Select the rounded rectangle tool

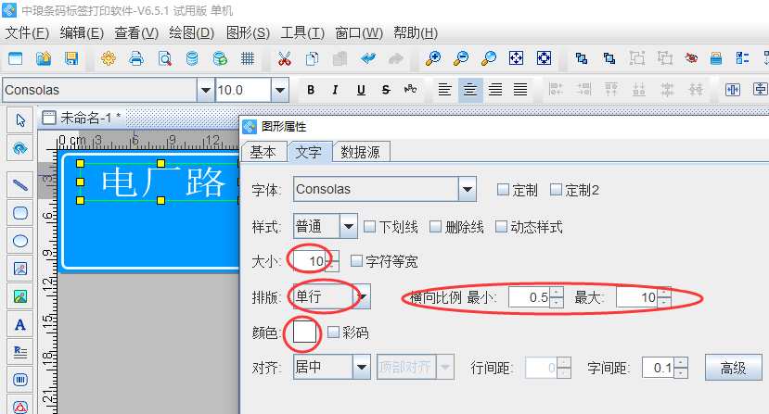(x=20, y=213)
